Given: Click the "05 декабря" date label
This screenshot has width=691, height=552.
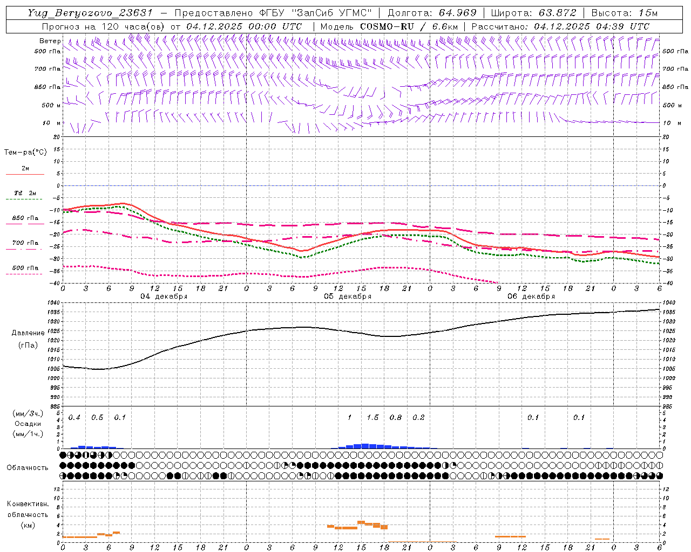Looking at the screenshot, I should 348,296.
